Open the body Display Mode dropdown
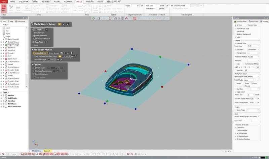This screenshot has height=159, width=269. (x=252, y=117)
